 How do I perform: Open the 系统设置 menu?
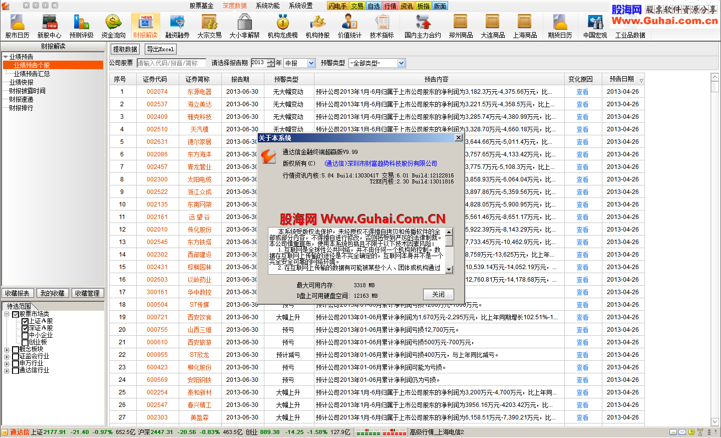tap(301, 6)
